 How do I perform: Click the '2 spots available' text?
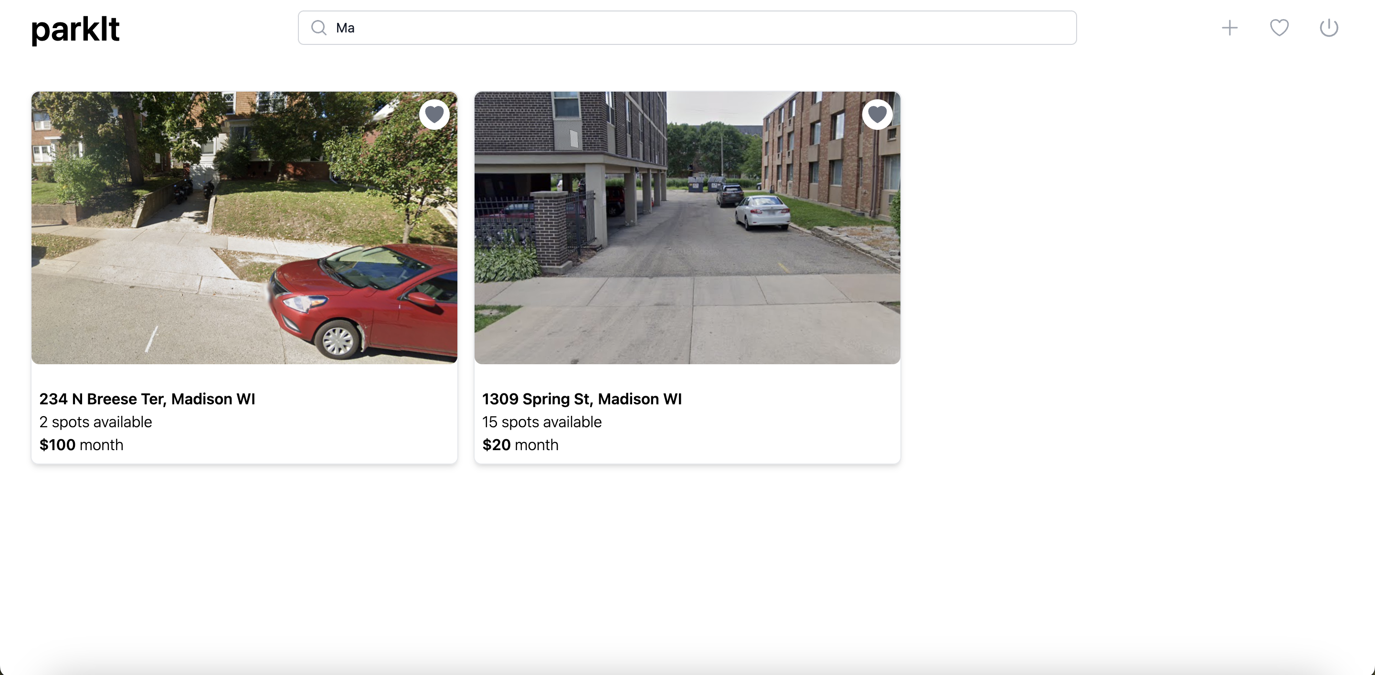95,422
